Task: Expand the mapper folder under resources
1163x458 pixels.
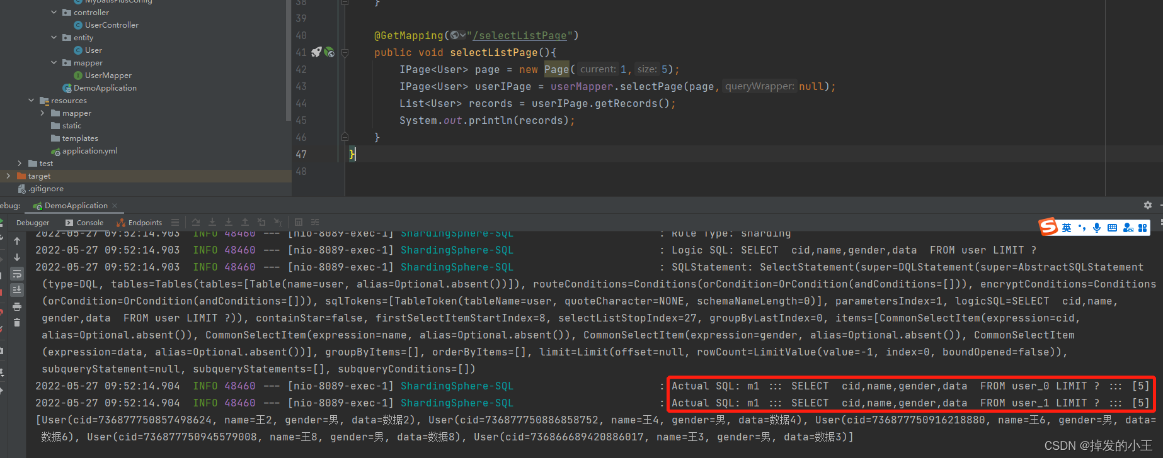Action: click(43, 113)
